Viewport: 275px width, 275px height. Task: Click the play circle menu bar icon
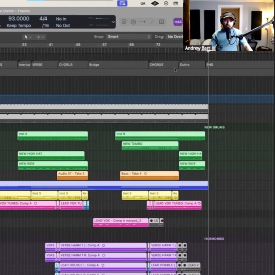166,3
